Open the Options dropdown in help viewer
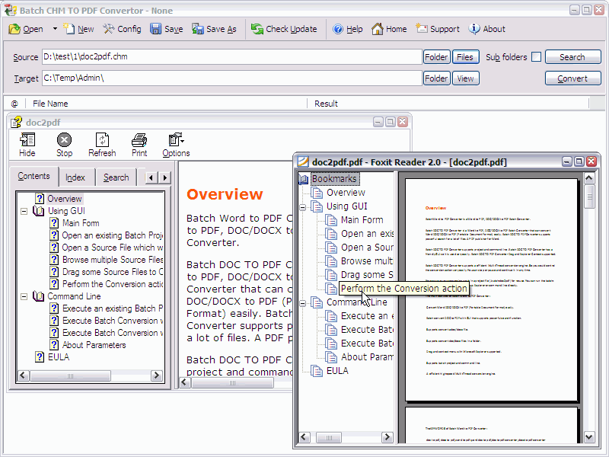This screenshot has height=457, width=609. point(177,140)
